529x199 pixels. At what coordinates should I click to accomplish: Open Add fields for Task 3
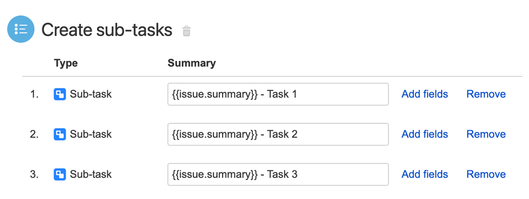click(425, 175)
